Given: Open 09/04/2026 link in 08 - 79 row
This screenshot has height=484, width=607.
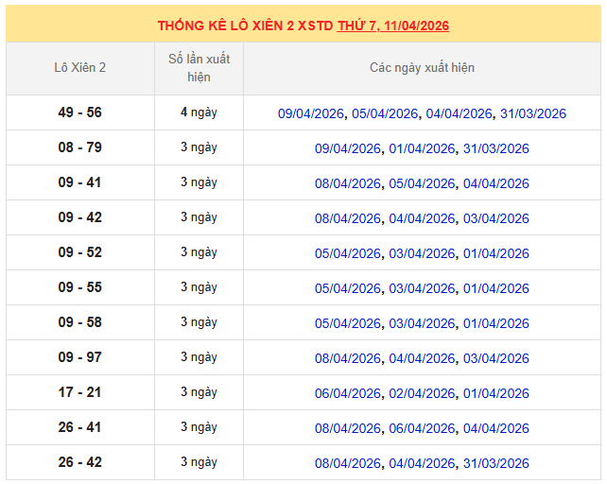Looking at the screenshot, I should [x=348, y=148].
